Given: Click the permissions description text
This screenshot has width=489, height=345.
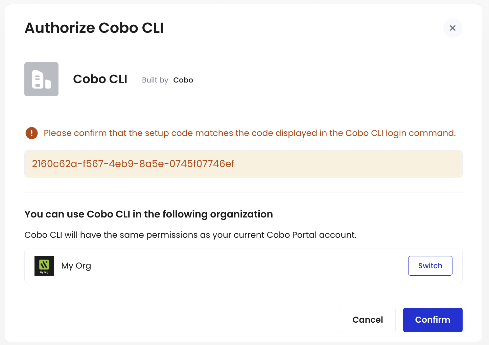Looking at the screenshot, I should click(x=190, y=235).
